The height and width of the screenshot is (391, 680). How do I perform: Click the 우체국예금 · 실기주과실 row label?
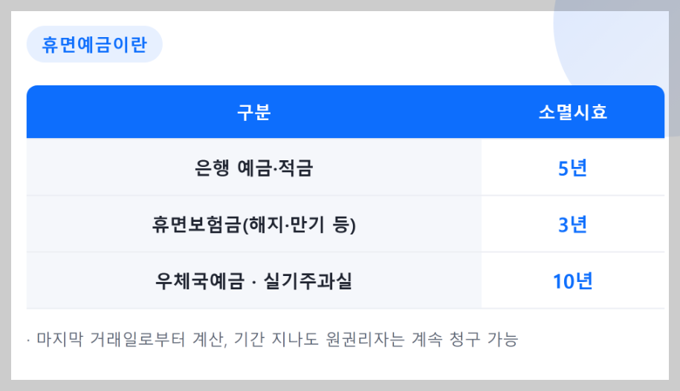(253, 280)
